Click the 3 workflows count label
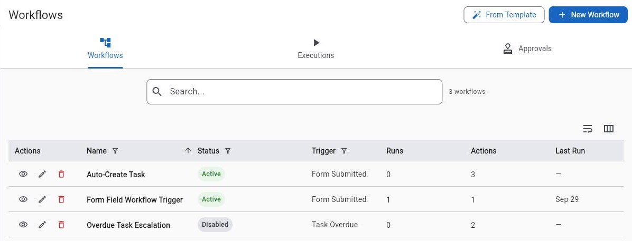The height and width of the screenshot is (241, 632). pyautogui.click(x=467, y=92)
